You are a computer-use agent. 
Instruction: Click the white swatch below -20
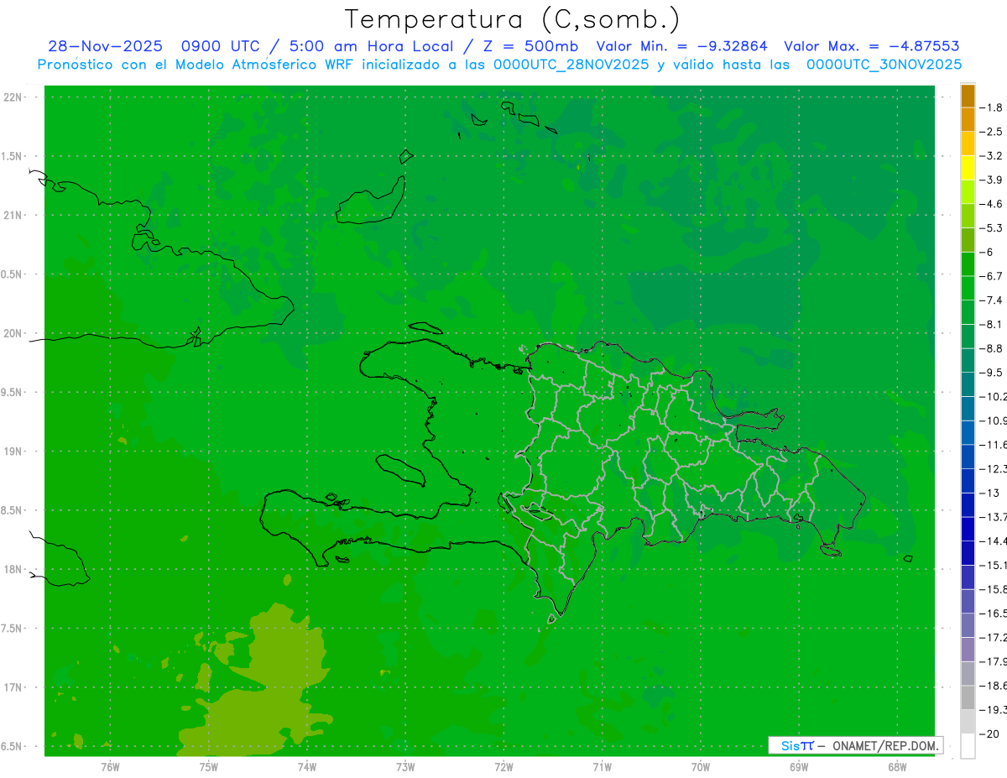tap(968, 745)
